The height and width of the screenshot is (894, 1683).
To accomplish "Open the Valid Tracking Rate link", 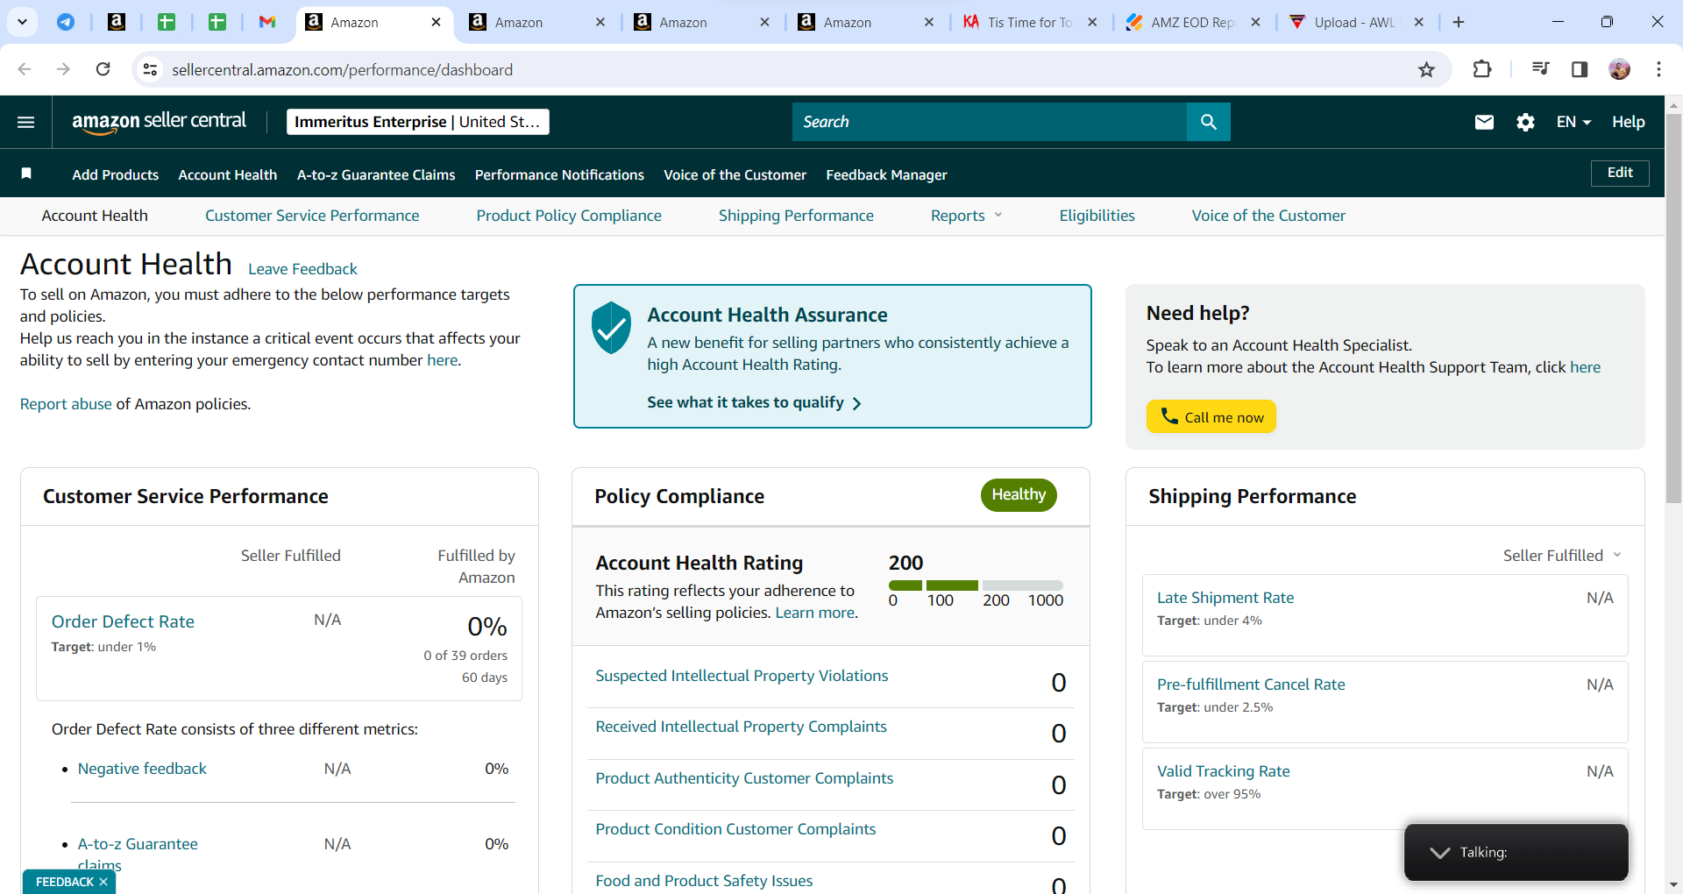I will [x=1224, y=771].
